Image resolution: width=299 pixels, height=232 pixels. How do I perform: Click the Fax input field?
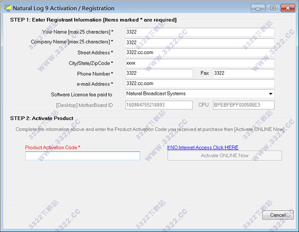point(244,73)
